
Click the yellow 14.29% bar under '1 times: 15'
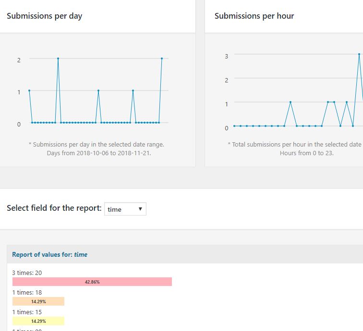(38, 321)
